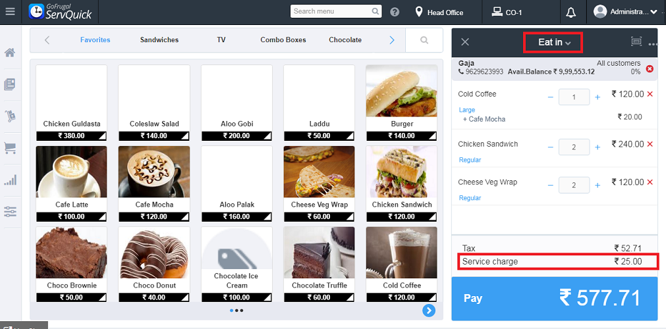
Task: Open the order more options dots
Action: click(x=653, y=43)
